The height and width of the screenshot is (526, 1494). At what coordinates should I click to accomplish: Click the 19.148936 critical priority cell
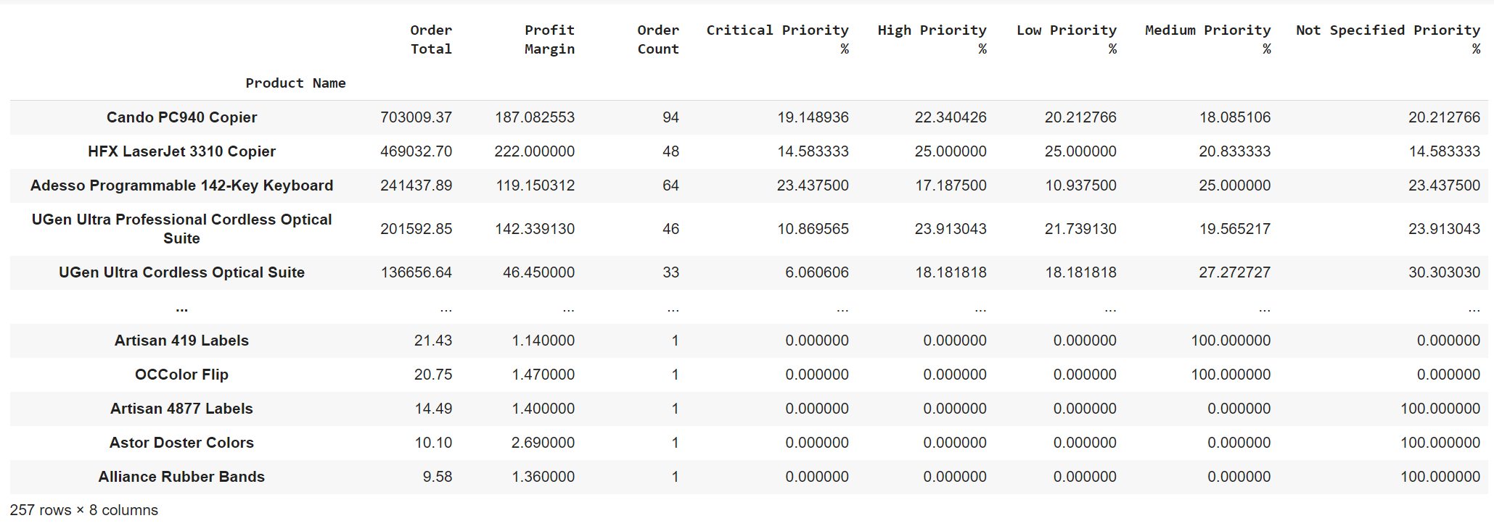click(x=813, y=117)
